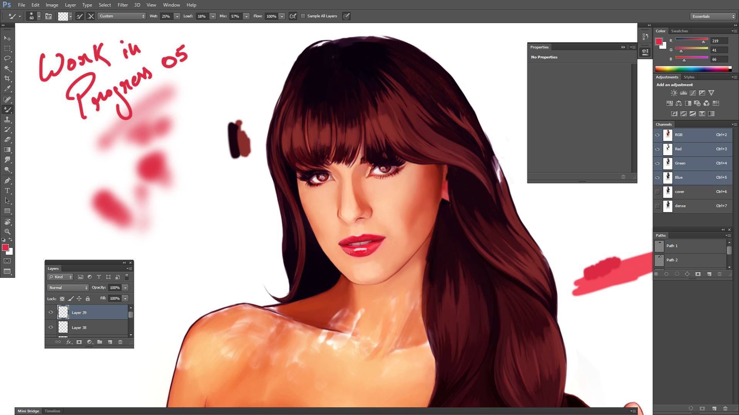Open the Mini Bridge panel
This screenshot has width=739, height=415.
coord(28,411)
